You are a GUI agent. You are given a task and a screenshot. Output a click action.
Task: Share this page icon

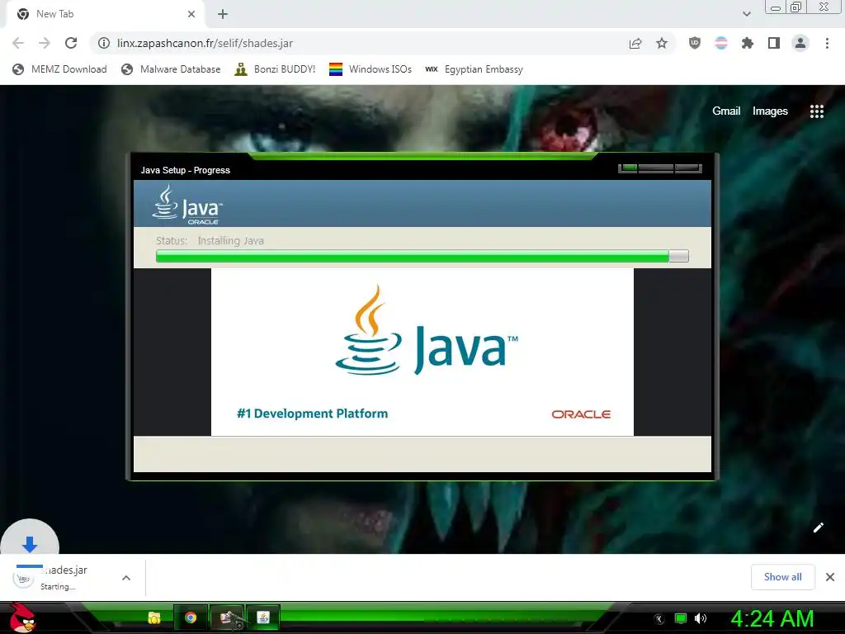point(635,43)
